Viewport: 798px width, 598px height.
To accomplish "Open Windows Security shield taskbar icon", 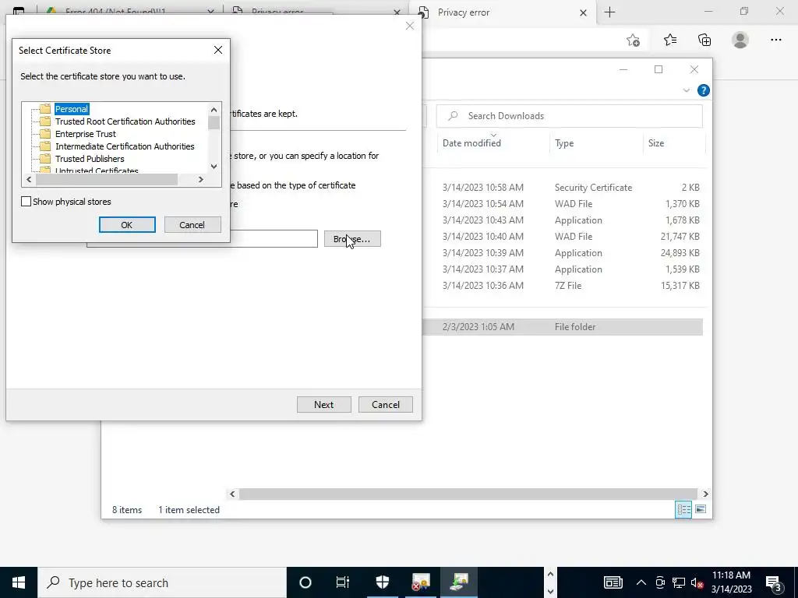I will (x=382, y=582).
